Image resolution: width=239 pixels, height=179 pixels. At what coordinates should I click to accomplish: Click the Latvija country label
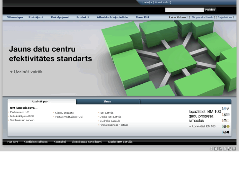tap(147, 2)
